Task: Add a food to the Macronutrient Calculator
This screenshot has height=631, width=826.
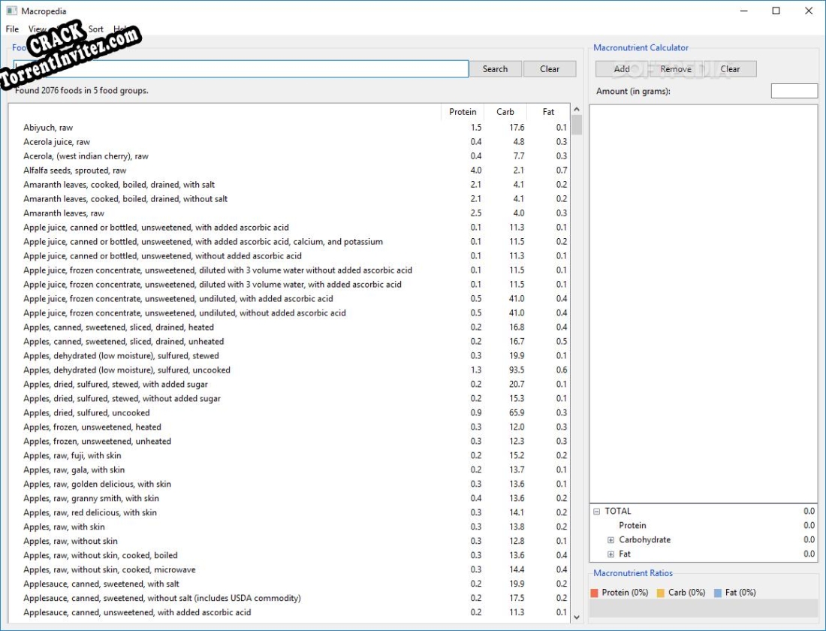Action: coord(622,68)
